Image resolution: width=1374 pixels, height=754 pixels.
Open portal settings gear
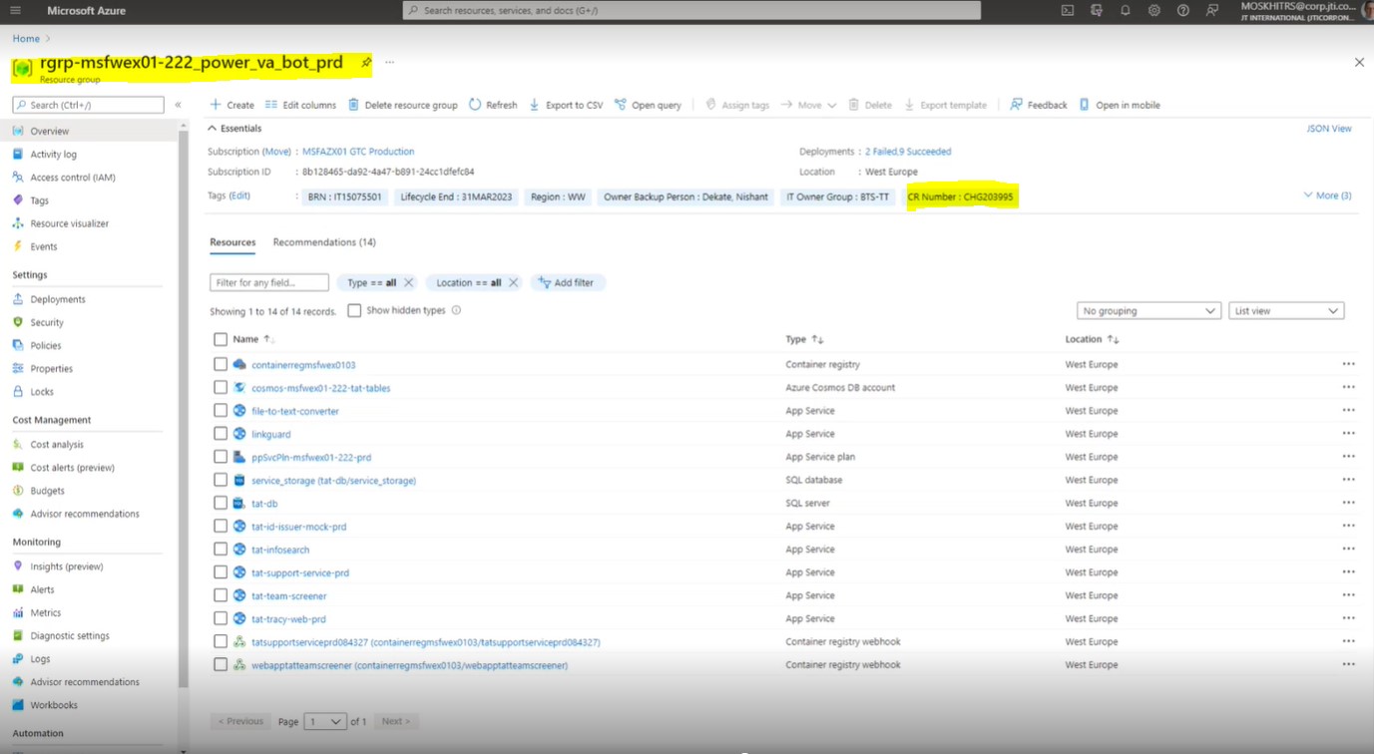point(1153,10)
